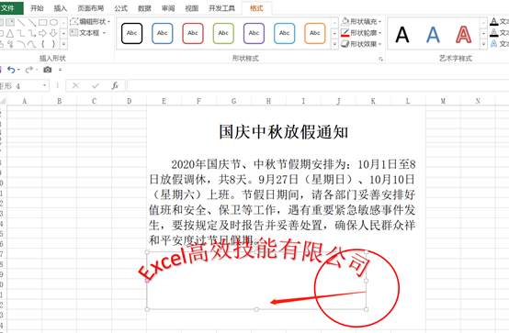Apply the blue outline Abc shape style
The width and height of the screenshot is (509, 333).
point(163,33)
